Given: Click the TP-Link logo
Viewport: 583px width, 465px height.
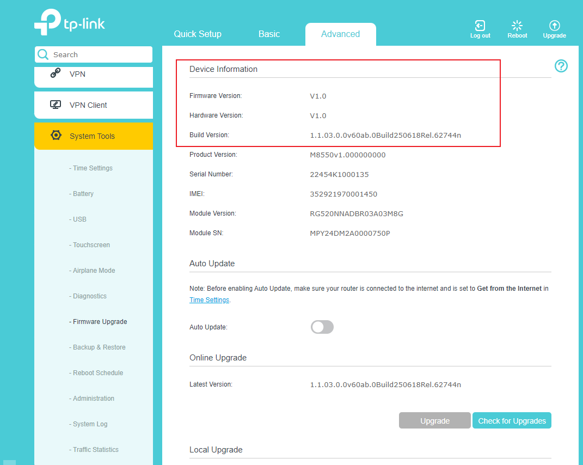Looking at the screenshot, I should (x=70, y=22).
